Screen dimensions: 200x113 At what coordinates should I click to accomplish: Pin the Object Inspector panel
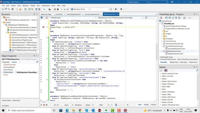(34, 56)
